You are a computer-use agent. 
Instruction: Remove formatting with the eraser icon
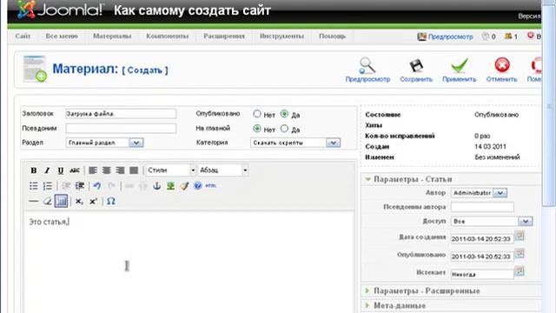click(47, 202)
